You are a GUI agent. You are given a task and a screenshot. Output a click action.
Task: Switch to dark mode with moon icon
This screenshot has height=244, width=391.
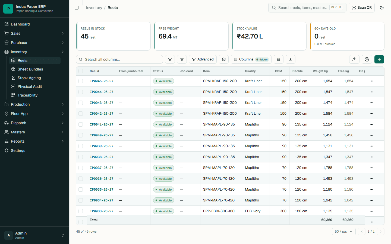[x=382, y=8]
